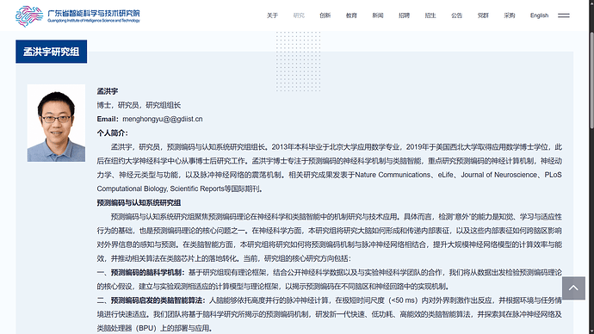This screenshot has width=594, height=334.
Task: Open the 关于 menu item
Action: (272, 15)
